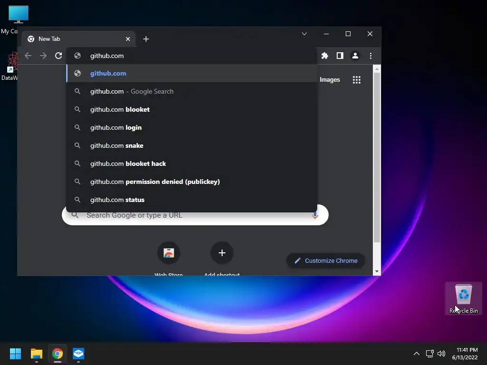487x365 pixels.
Task: Click the 'Search Google or type a URL' box
Action: coord(195,216)
